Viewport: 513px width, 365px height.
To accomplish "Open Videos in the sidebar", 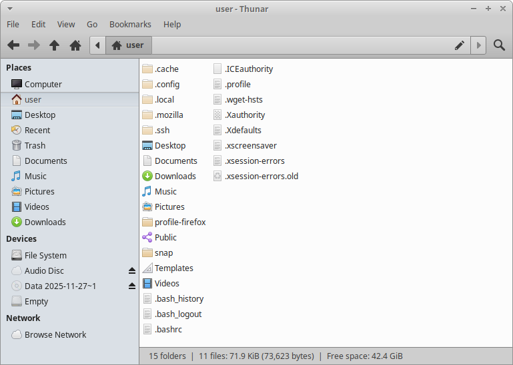I will pos(69,207).
